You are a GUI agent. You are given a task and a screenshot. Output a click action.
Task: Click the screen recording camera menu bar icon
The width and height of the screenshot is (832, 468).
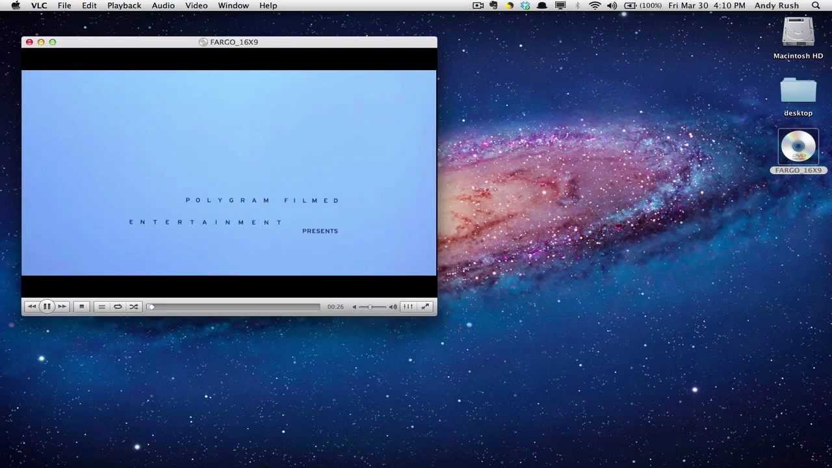click(478, 5)
